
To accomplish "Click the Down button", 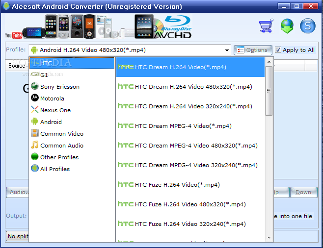I will coord(304,192).
